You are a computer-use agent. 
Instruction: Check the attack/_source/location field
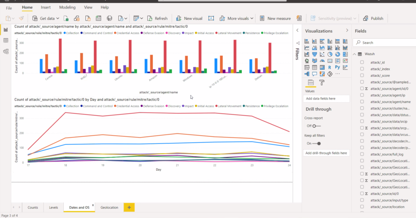point(362,207)
